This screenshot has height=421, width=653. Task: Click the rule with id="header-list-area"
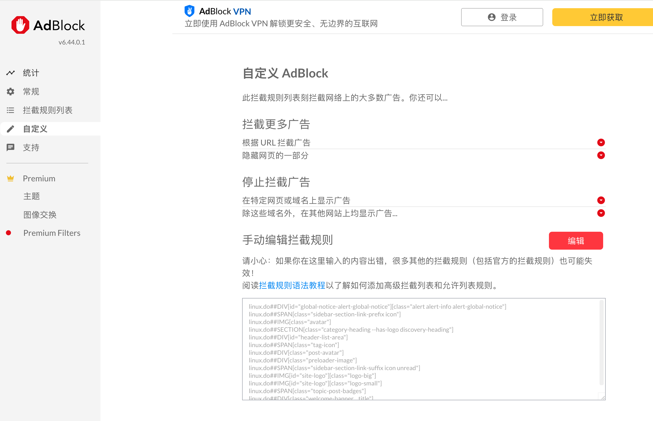coord(298,337)
